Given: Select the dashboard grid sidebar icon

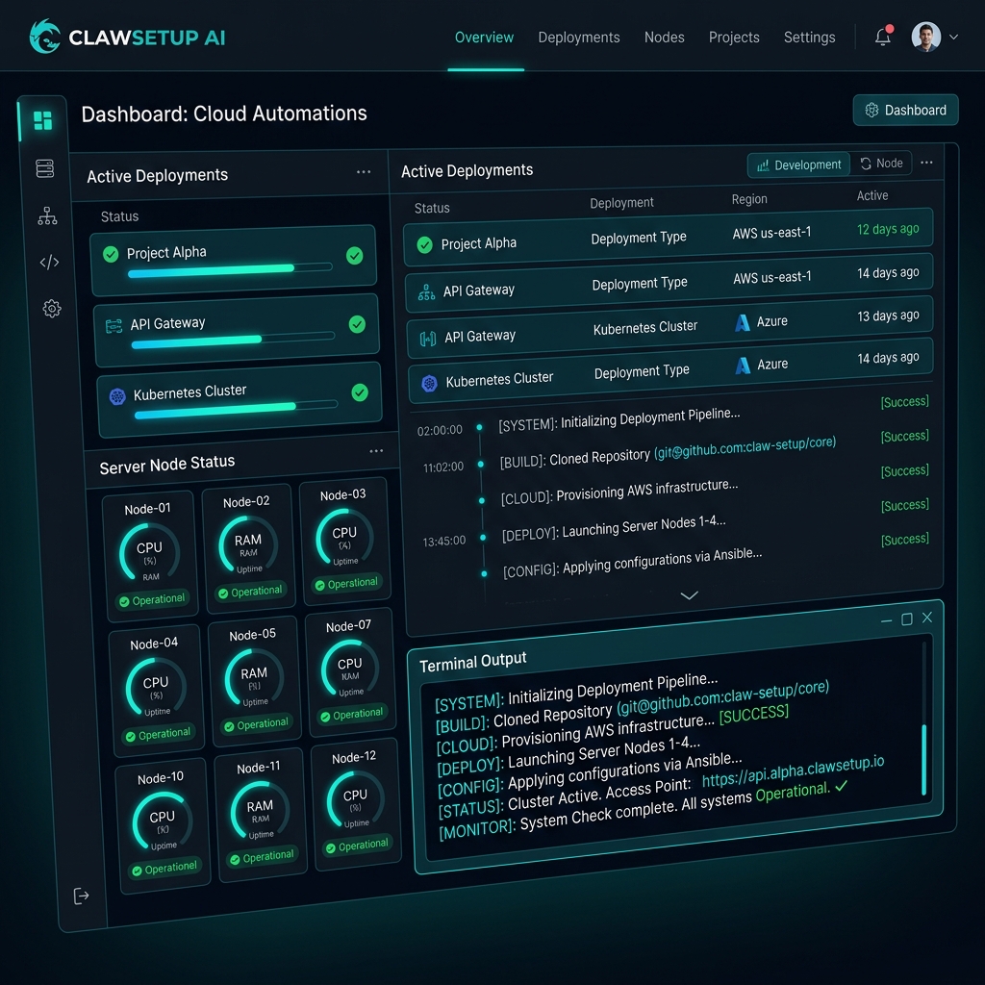Looking at the screenshot, I should [x=42, y=120].
